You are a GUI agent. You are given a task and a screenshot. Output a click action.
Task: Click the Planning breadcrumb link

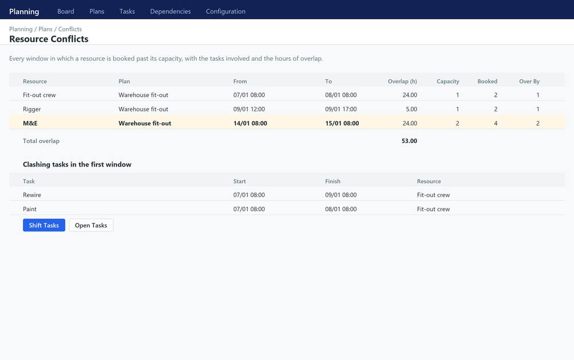[x=21, y=29]
